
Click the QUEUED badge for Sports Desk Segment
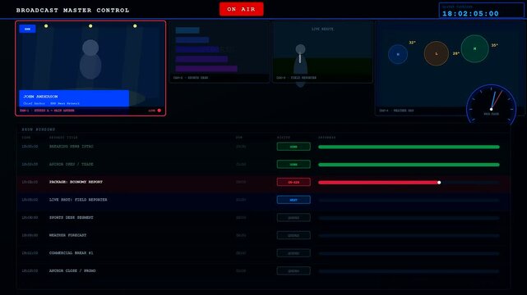tap(294, 218)
